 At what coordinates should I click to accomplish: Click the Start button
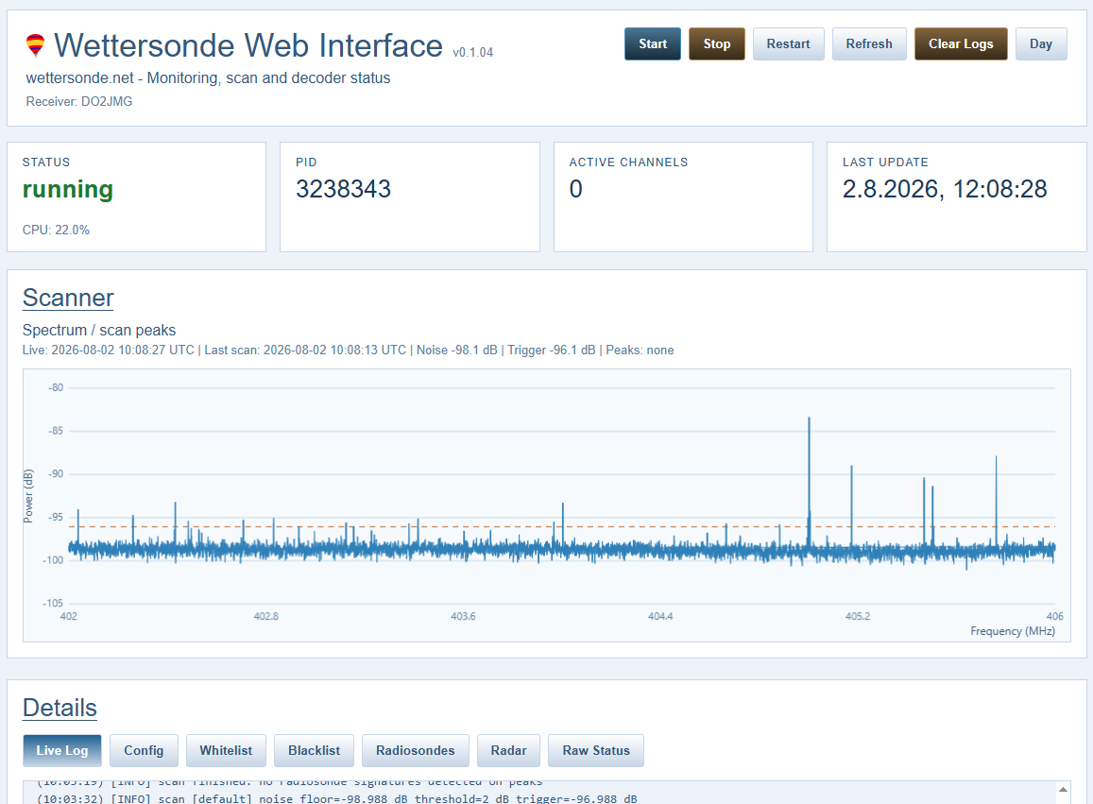[653, 43]
